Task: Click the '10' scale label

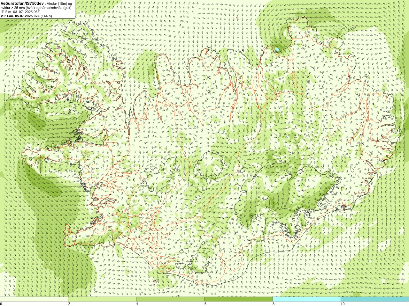Action: 343,304
